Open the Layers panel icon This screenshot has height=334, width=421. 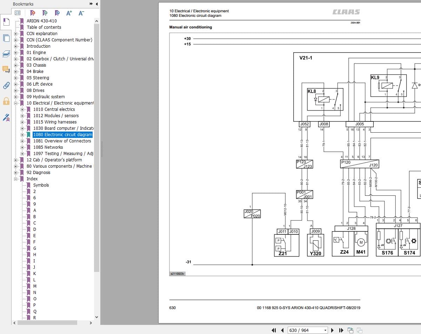(x=6, y=54)
